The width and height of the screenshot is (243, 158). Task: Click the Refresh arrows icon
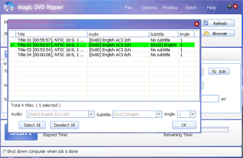click(x=206, y=23)
